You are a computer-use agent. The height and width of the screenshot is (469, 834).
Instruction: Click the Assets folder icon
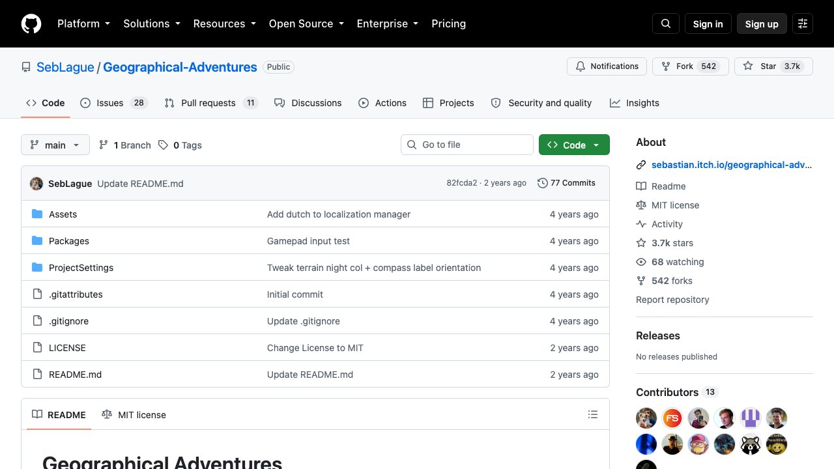pos(37,214)
